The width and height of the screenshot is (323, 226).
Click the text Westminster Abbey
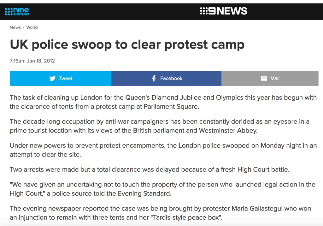pos(228,130)
